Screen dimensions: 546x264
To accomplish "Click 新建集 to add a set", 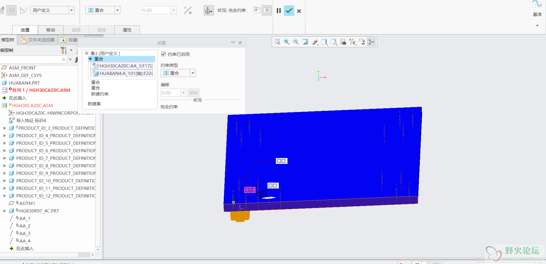I will [94, 104].
